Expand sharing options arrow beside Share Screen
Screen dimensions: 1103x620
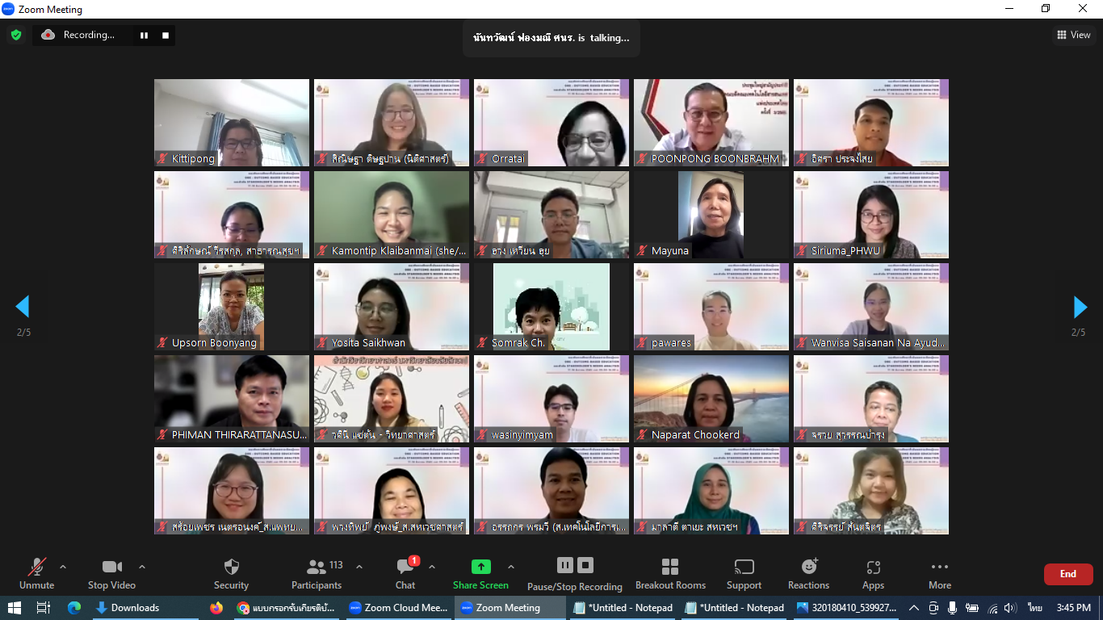tap(510, 567)
